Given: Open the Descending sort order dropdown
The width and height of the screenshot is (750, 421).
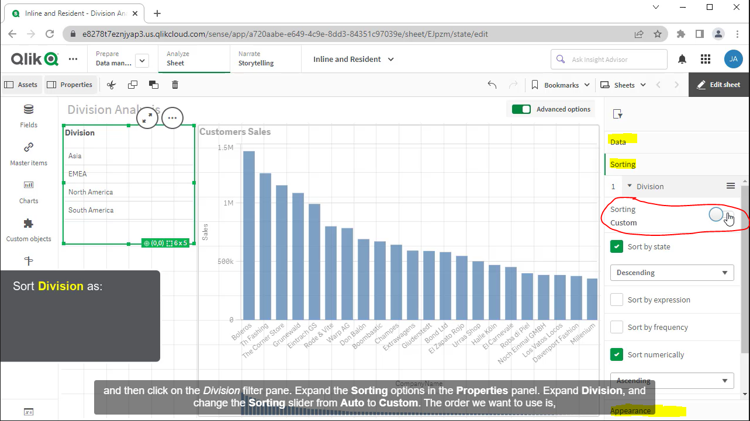Looking at the screenshot, I should 672,273.
